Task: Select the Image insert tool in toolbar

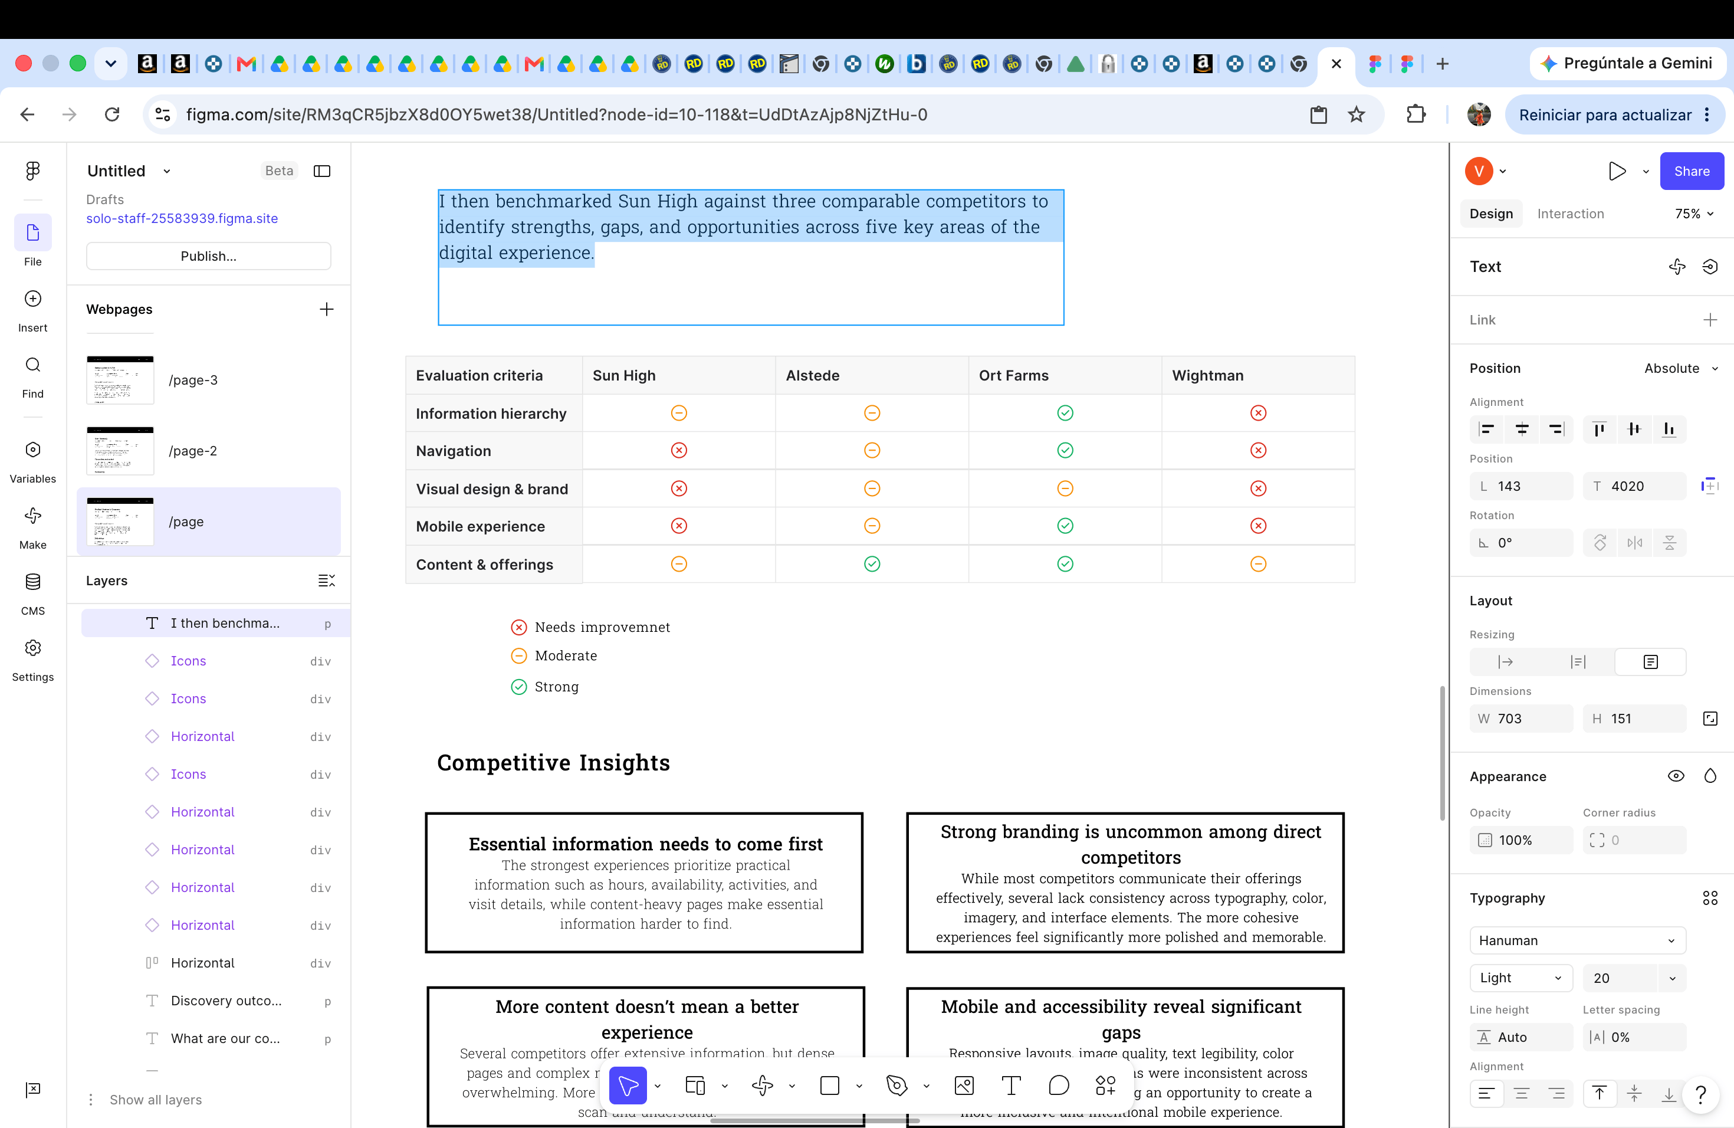Action: (964, 1086)
